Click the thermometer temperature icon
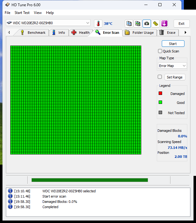 point(98,24)
